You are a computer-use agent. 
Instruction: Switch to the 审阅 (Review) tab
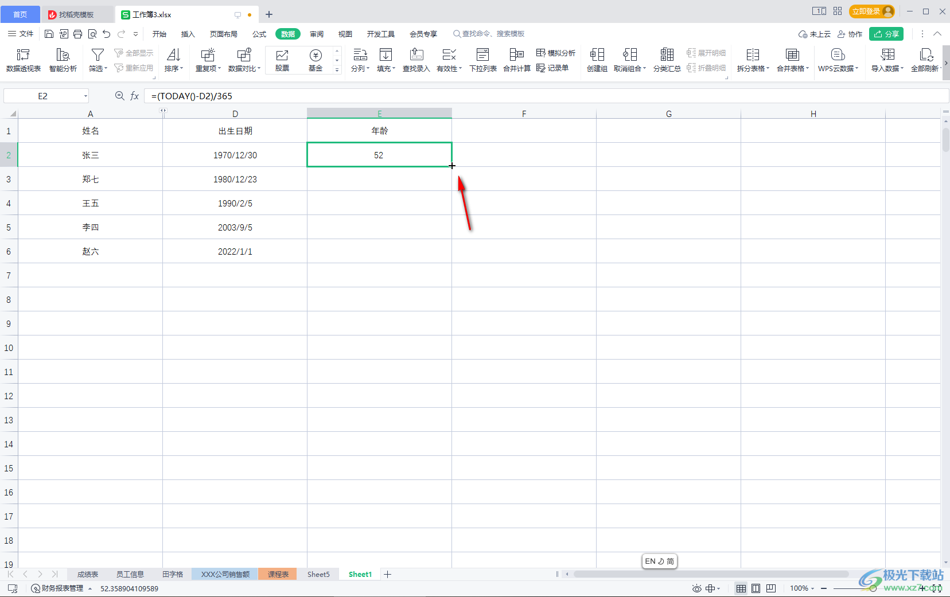click(317, 34)
